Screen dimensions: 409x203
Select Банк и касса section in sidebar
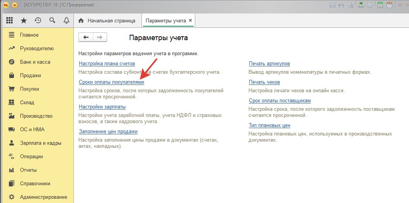(35, 62)
